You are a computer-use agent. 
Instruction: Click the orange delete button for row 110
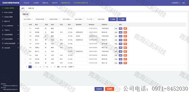[125, 32]
